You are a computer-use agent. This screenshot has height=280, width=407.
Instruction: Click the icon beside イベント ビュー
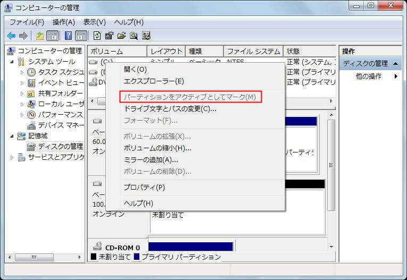pos(31,83)
